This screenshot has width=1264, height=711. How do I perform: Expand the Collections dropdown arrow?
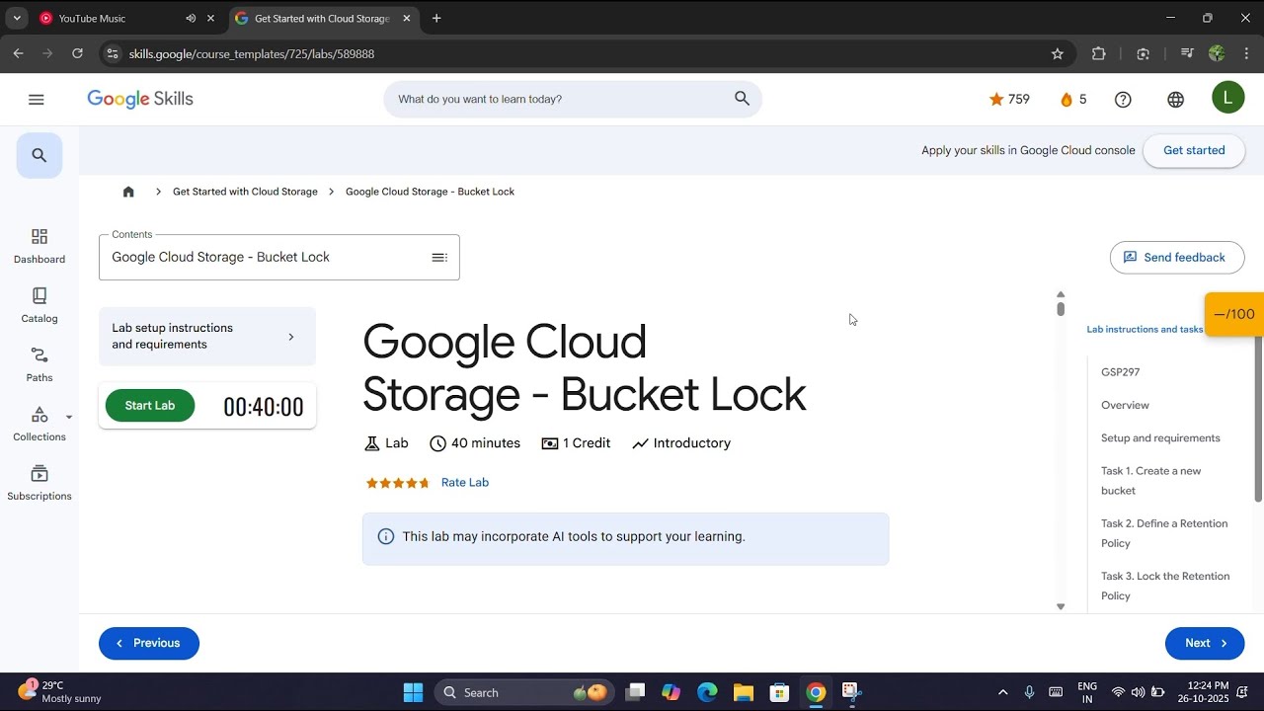[x=69, y=417]
